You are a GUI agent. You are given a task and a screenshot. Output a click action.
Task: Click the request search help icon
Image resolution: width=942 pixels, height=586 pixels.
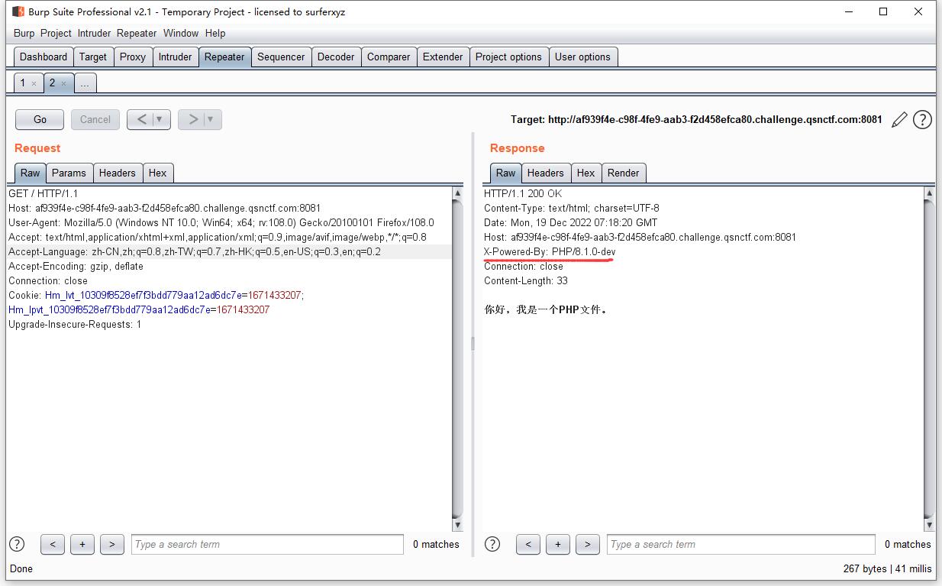pos(17,544)
